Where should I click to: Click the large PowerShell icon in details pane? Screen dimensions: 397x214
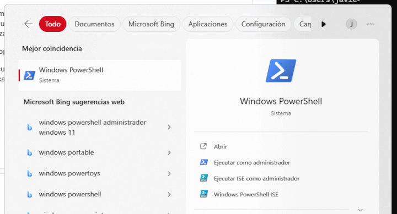[281, 71]
